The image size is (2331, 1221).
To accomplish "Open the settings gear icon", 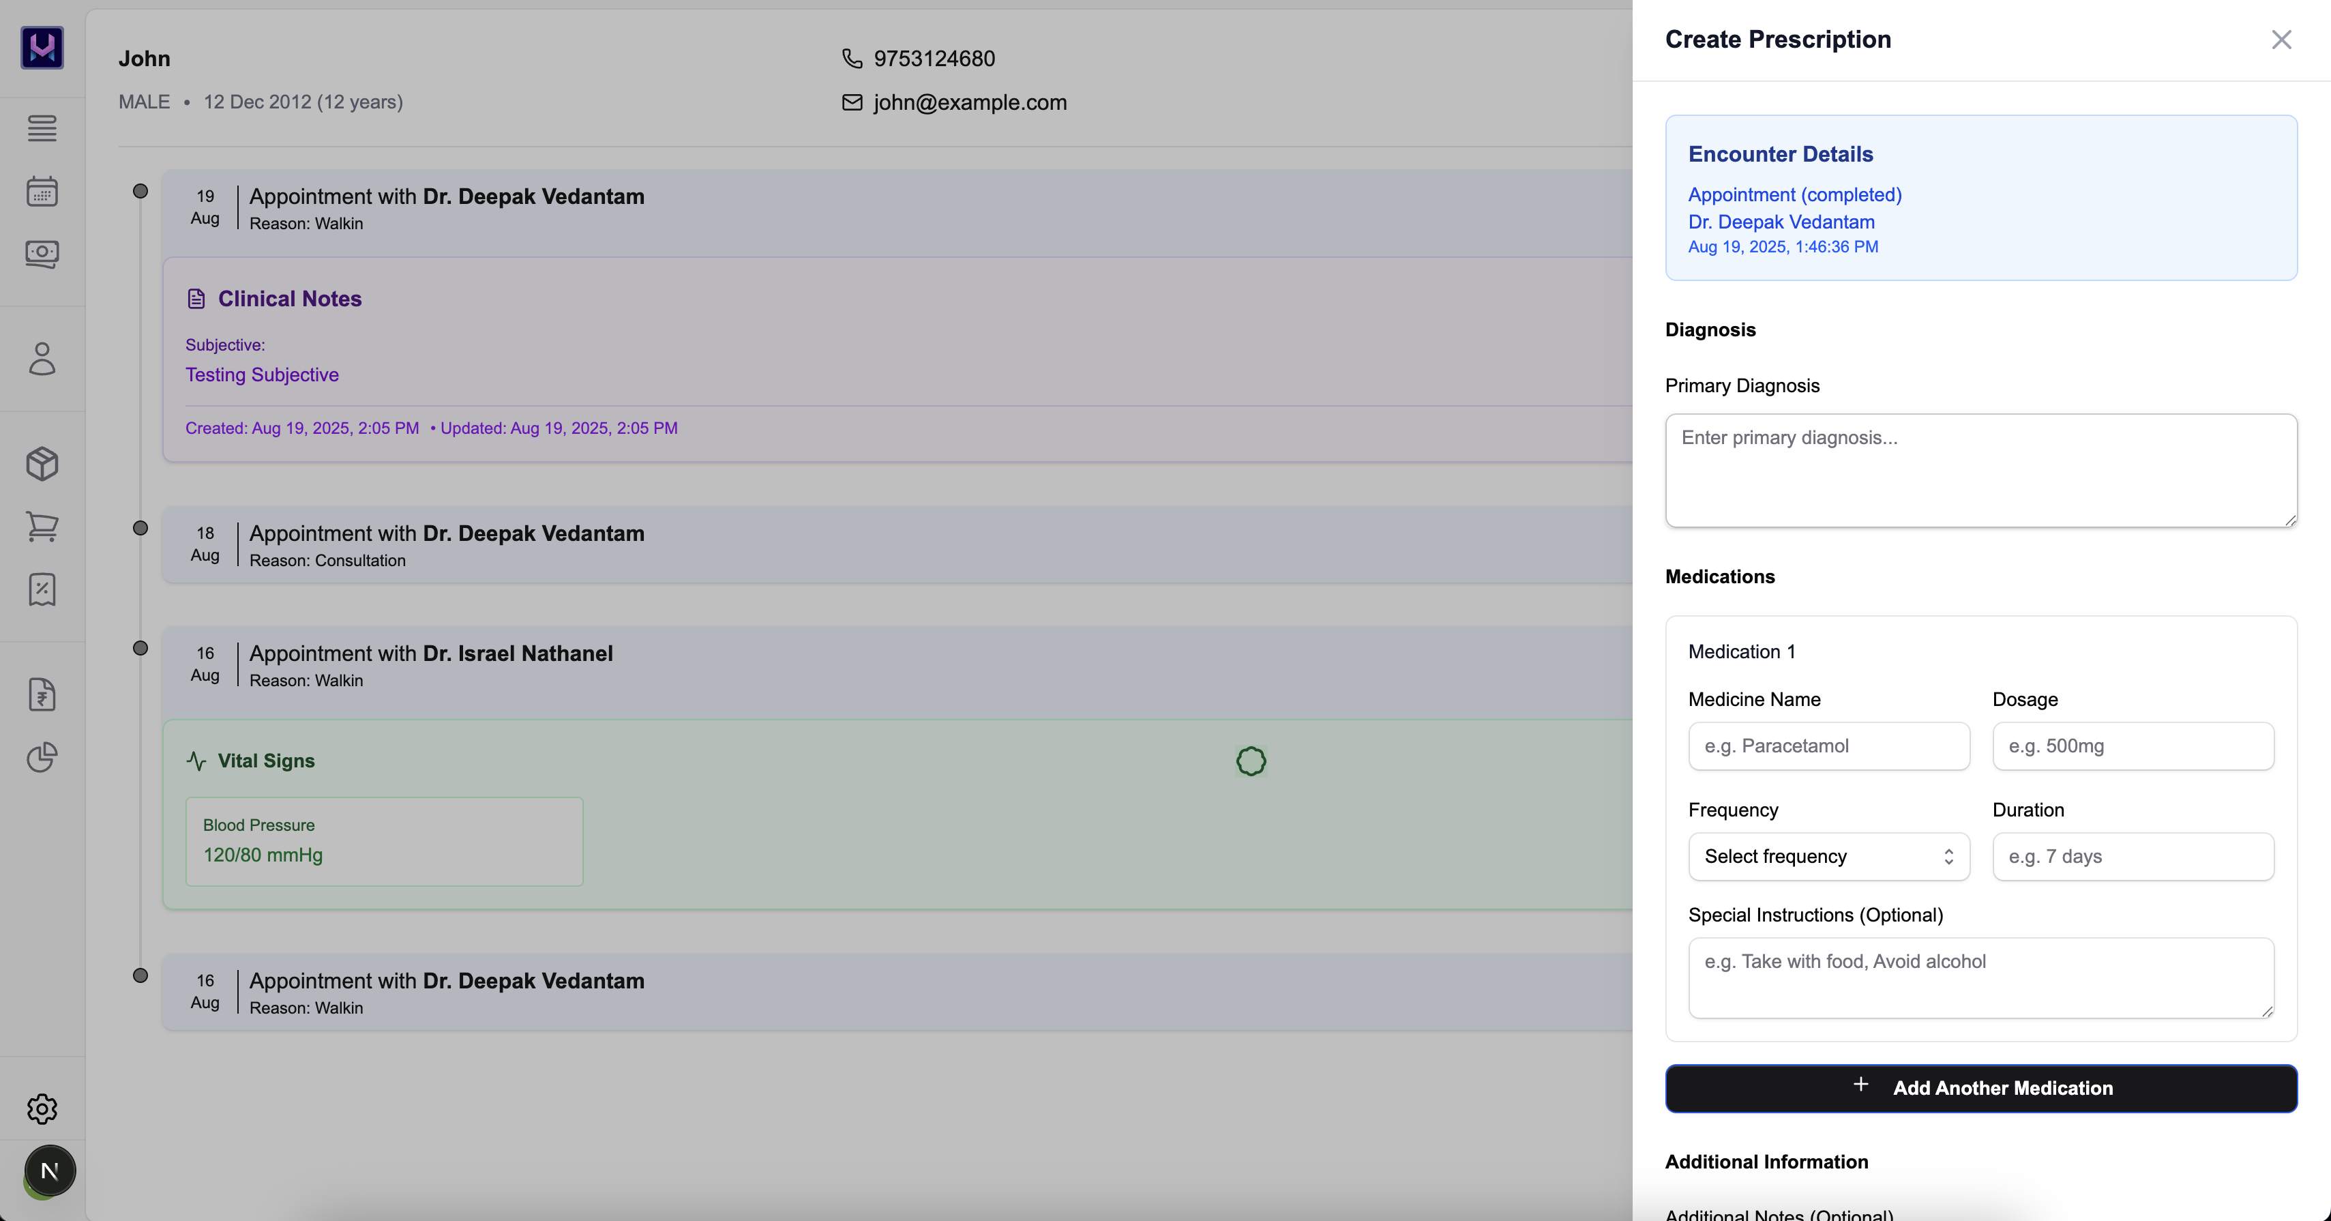I will pos(42,1108).
